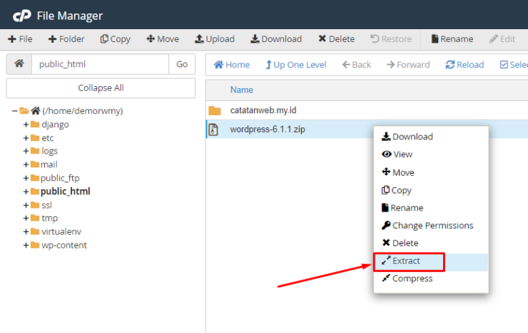528x333 pixels.
Task: Select public_ftp in the folder tree
Action: pyautogui.click(x=60, y=178)
